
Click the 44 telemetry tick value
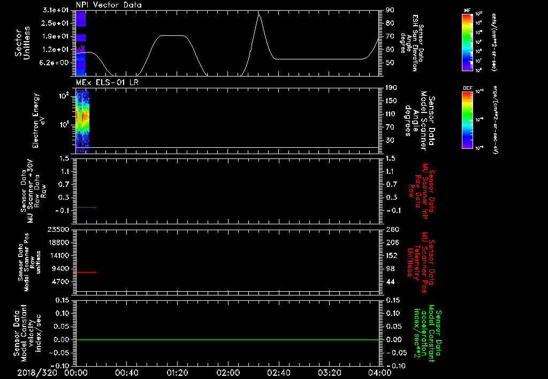(x=391, y=282)
